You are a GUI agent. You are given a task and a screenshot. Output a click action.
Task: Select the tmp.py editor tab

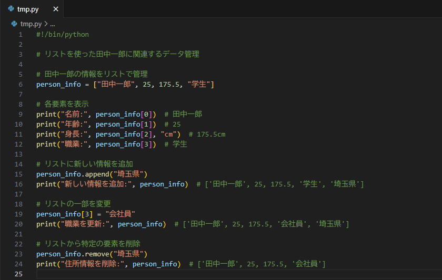32,9
